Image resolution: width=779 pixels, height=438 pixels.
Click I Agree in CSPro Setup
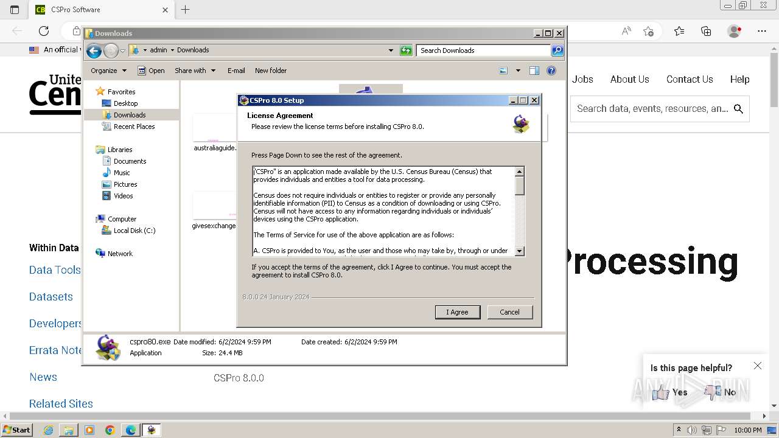(458, 312)
